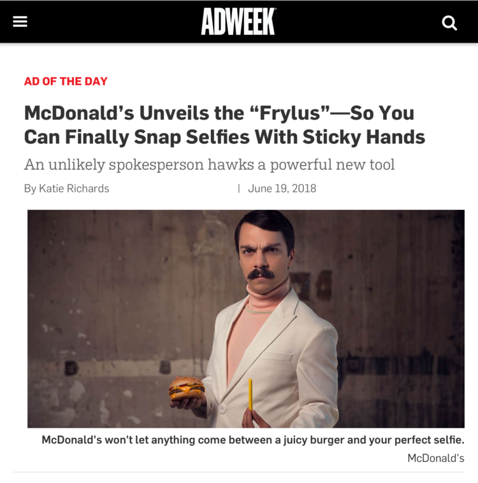
Task: Open the hamburger navigation menu
Action: 20,22
